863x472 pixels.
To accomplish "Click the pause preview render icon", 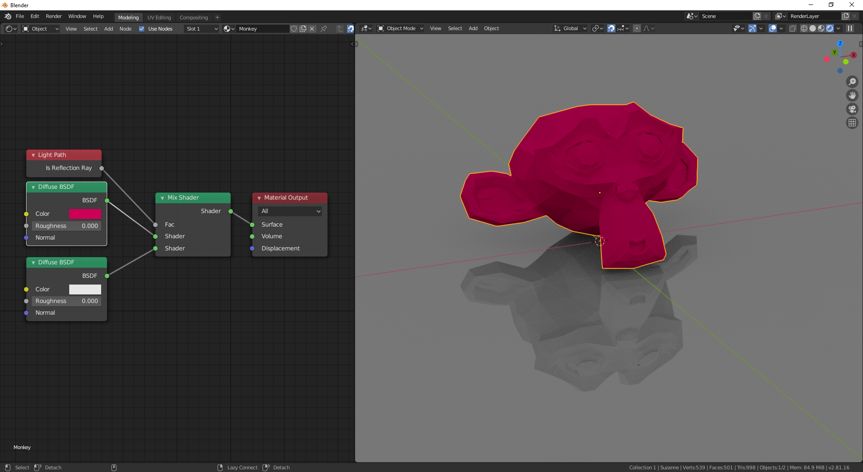I will click(x=850, y=28).
